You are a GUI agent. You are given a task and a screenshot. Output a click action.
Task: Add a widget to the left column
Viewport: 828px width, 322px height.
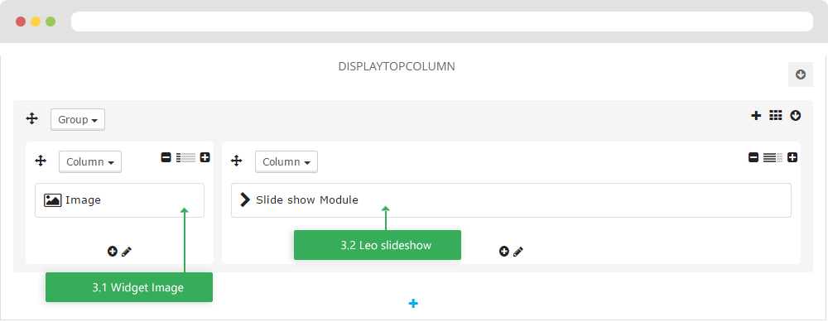pos(113,252)
